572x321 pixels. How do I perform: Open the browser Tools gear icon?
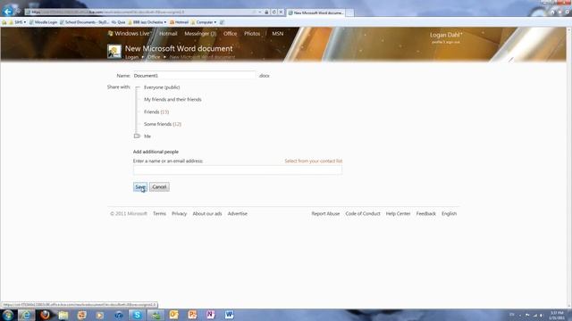coord(568,12)
